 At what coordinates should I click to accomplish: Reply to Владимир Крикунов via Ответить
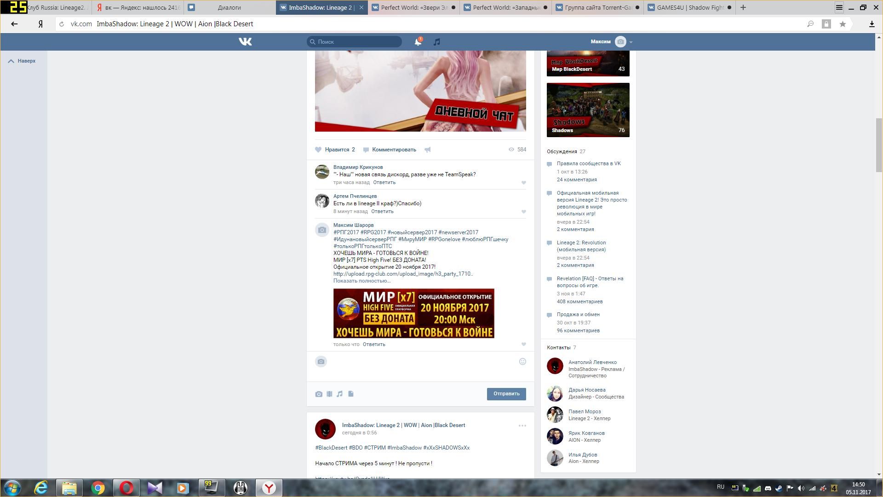[x=384, y=183]
